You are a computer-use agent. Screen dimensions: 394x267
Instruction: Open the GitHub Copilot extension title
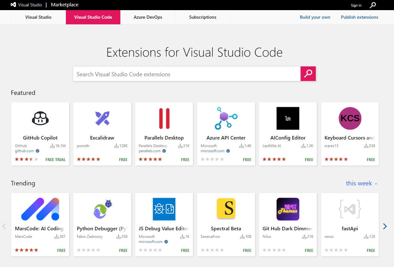(x=40, y=138)
